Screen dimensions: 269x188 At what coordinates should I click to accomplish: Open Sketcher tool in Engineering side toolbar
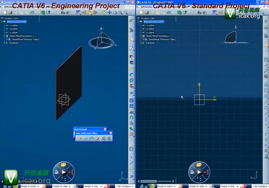pos(132,48)
